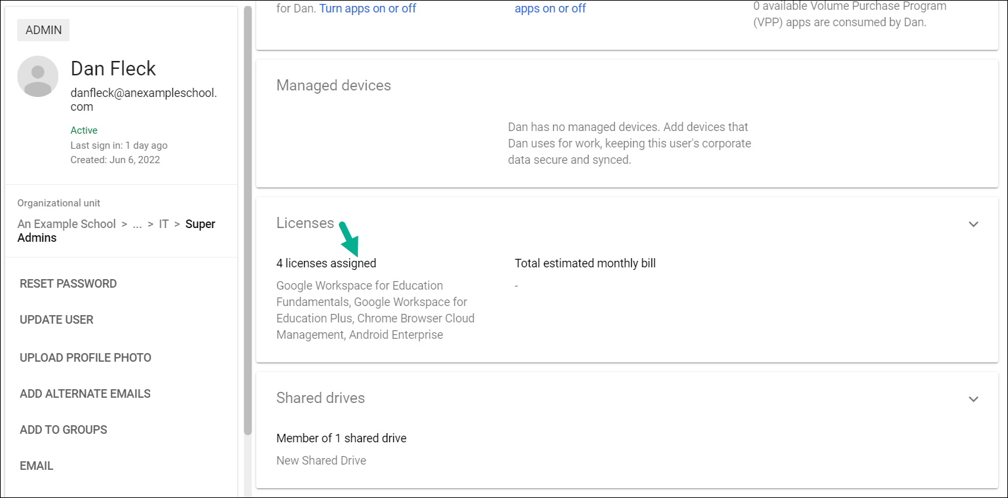Click the green Active status

[84, 130]
